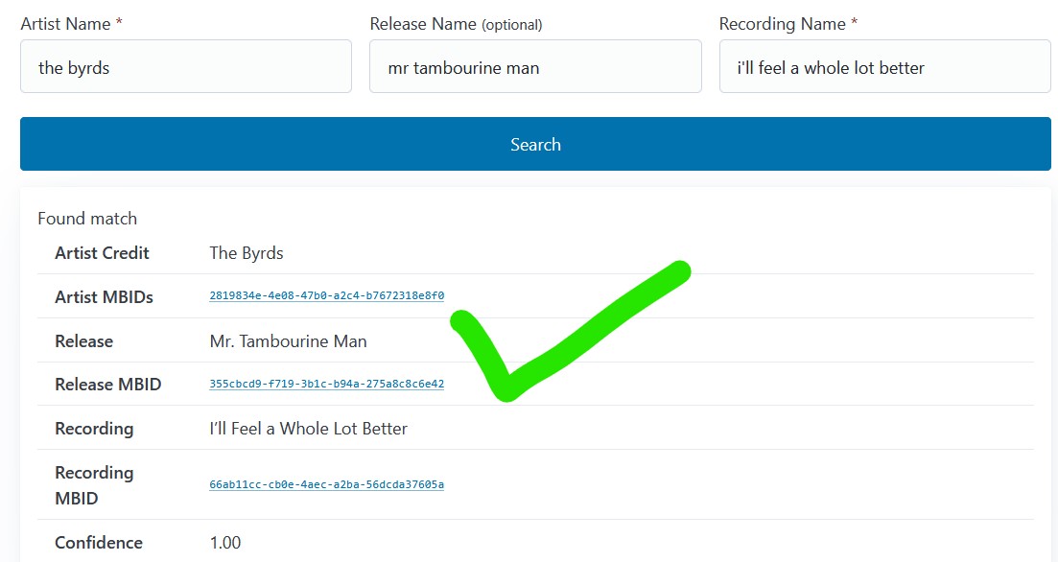1058x562 pixels.
Task: Click the Recording Name field label
Action: pyautogui.click(x=783, y=24)
